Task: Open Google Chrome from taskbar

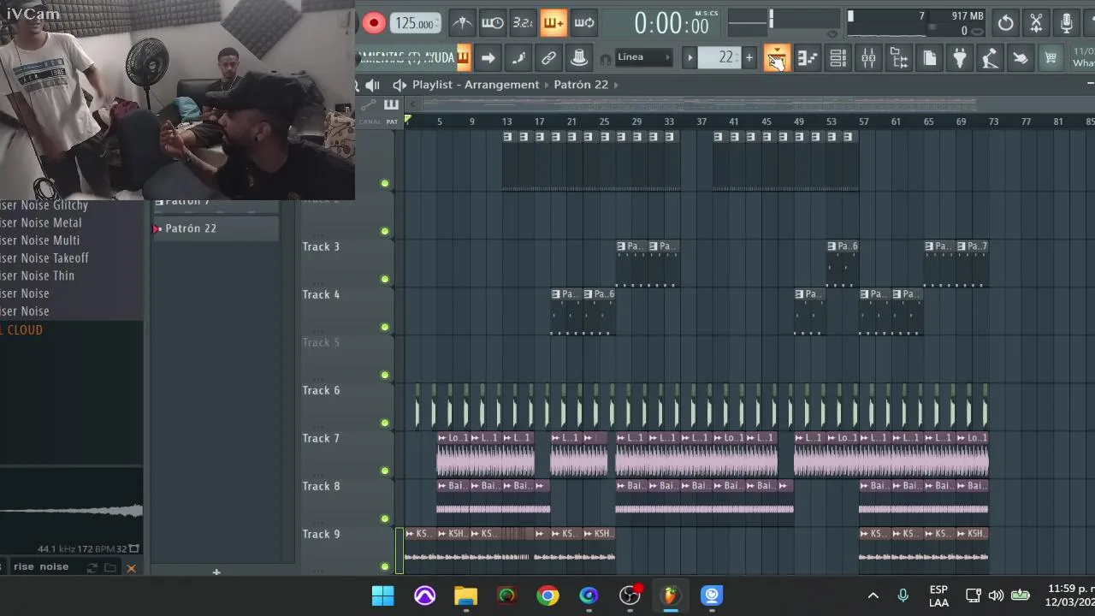Action: (547, 595)
